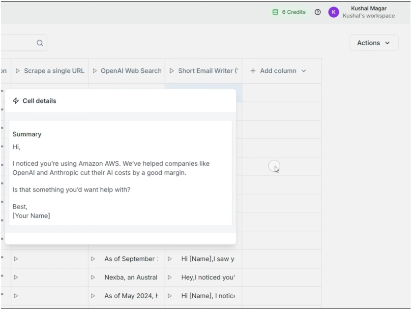Viewport: 414px width, 310px height.
Task: Open the Actions dropdown
Action: click(374, 43)
